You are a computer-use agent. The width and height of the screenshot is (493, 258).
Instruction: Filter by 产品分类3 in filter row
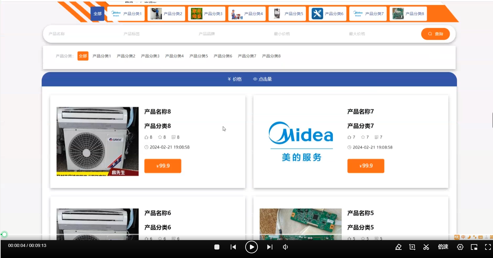(150, 56)
